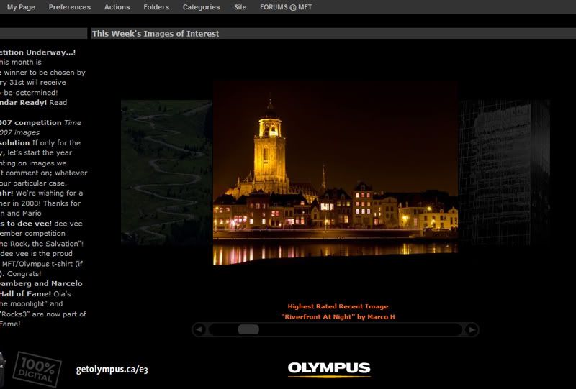Open the Preferences menu
The image size is (576, 389).
(70, 7)
